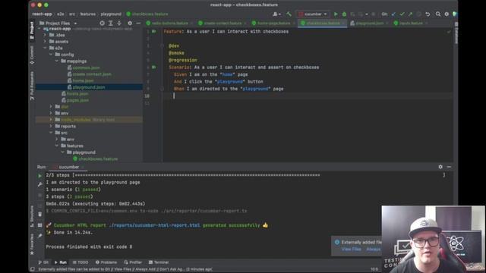Viewport: 486px width, 273px height.
Task: Open IDE settings gear in top toolbar
Action: [447, 14]
